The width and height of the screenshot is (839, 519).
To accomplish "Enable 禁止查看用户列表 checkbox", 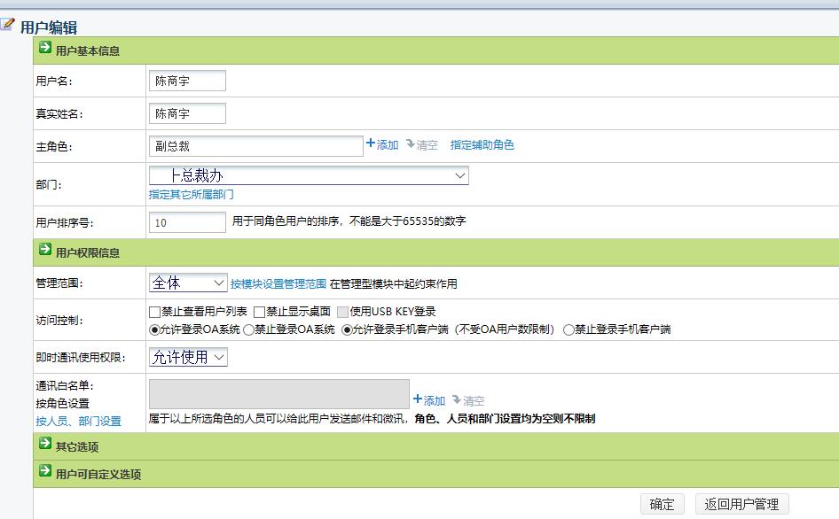I will (155, 312).
